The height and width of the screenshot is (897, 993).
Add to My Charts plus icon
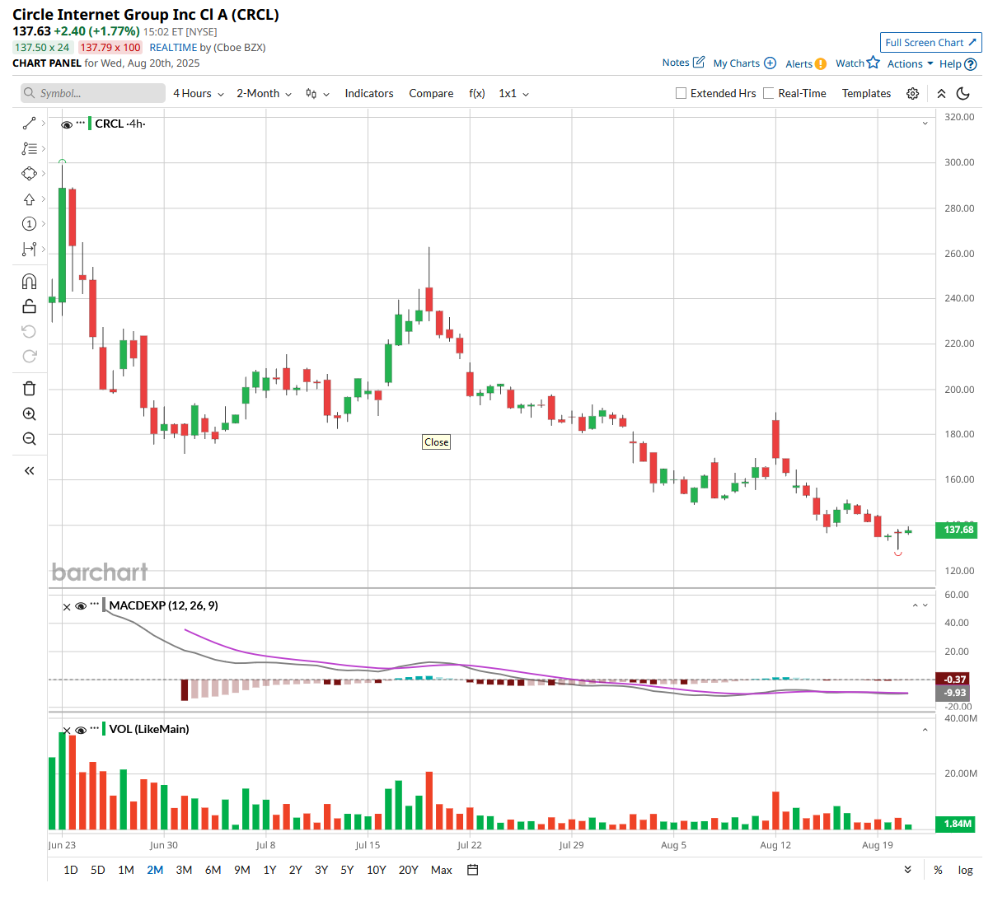[x=771, y=63]
